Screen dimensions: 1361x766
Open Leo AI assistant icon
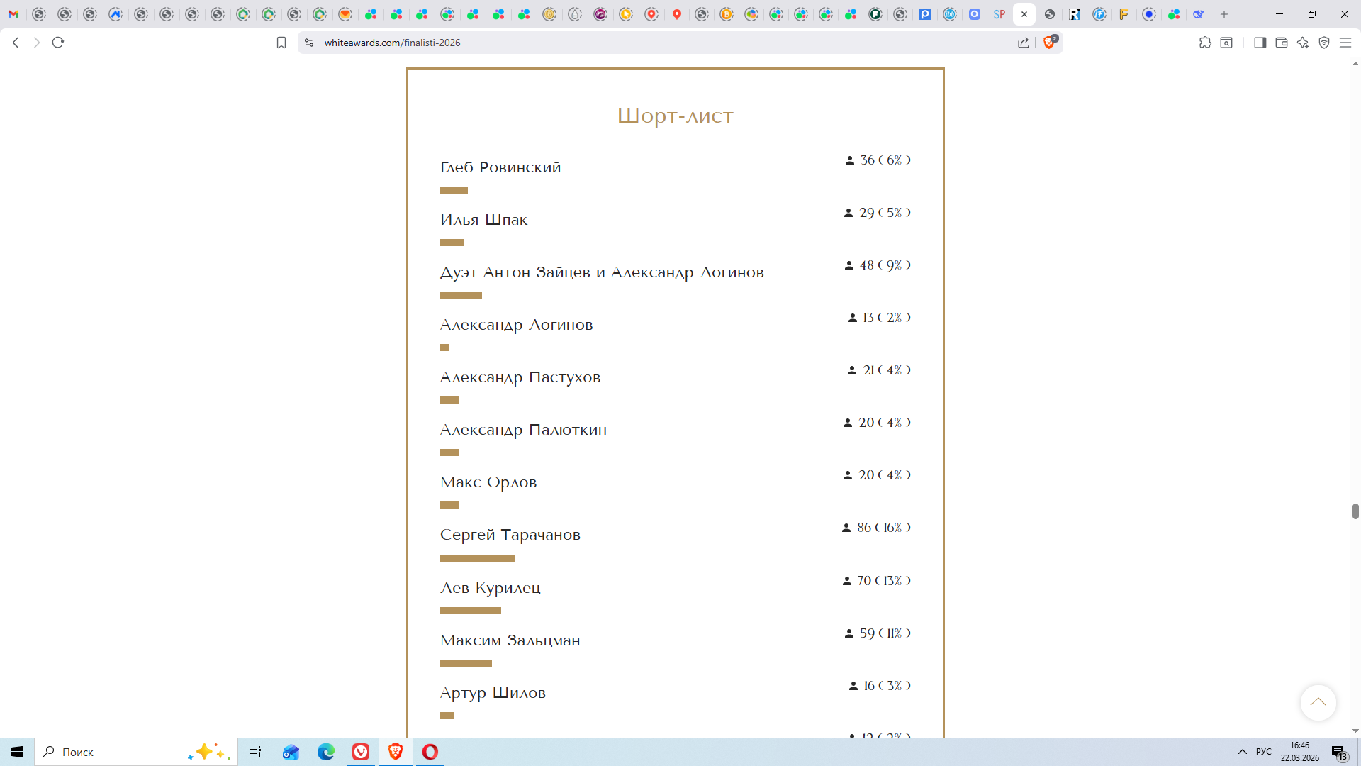pyautogui.click(x=1303, y=43)
